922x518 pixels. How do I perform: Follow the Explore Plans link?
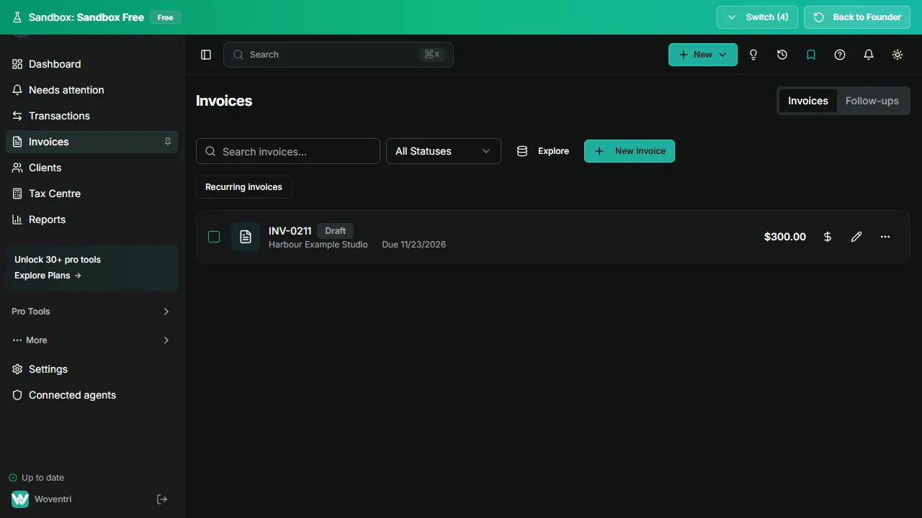click(x=48, y=276)
